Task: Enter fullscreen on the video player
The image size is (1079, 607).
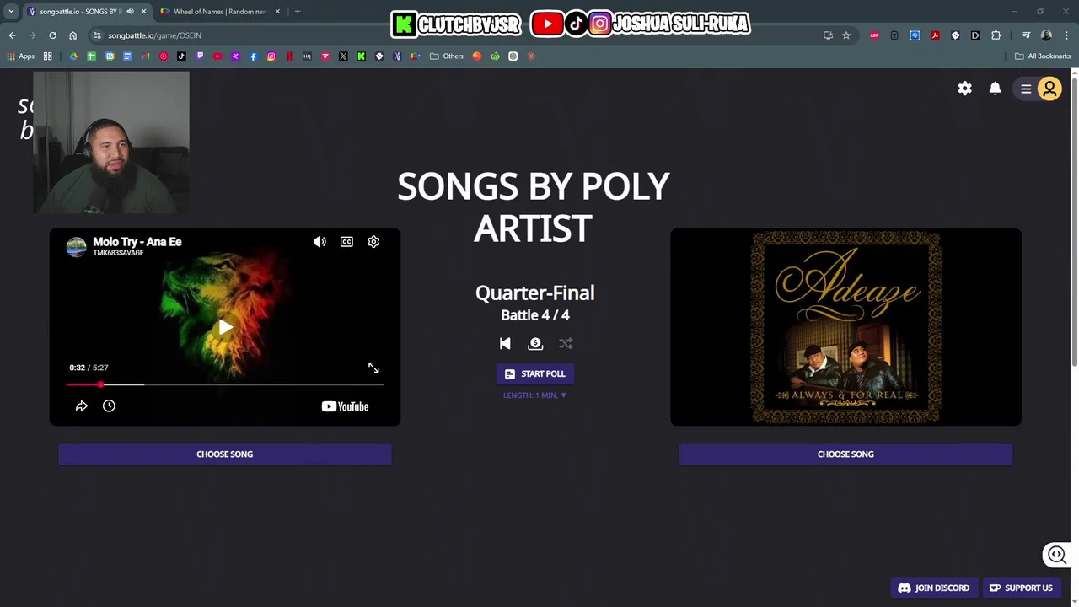Action: pyautogui.click(x=373, y=368)
